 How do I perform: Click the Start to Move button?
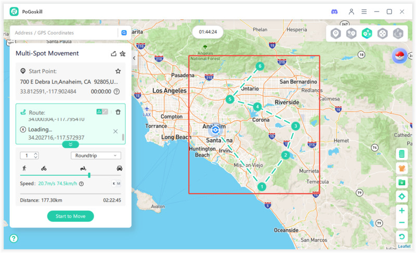[x=70, y=216]
